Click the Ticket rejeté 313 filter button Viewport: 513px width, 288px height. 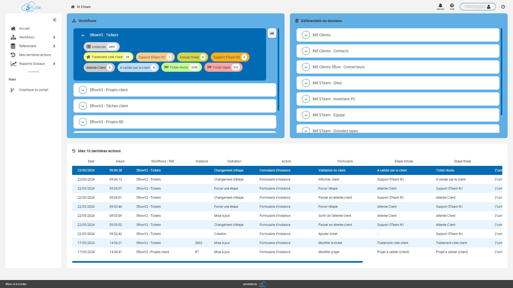[x=223, y=67]
